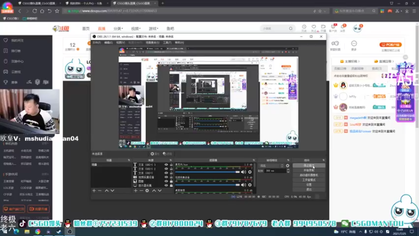Add a new source in OBS Sources panel
Viewport: 419px width, 236px height.
point(136,190)
